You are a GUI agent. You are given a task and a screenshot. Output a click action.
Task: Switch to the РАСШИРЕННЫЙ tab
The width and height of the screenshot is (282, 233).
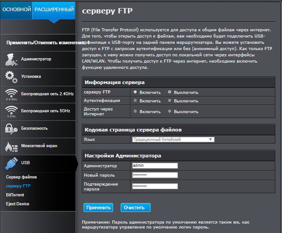[54, 10]
